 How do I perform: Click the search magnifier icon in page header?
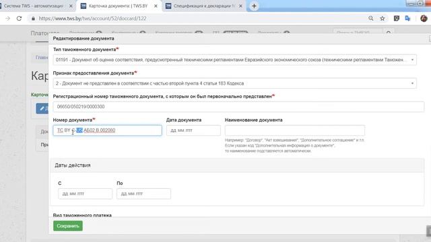click(x=389, y=33)
